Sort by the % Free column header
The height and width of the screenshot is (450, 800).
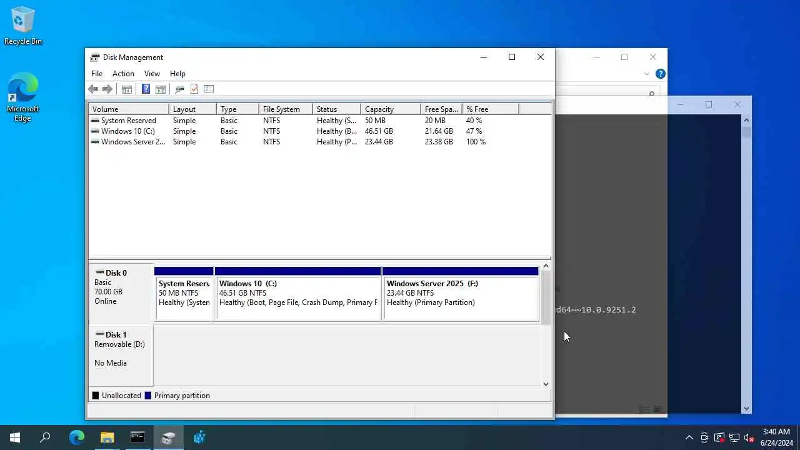(x=491, y=109)
